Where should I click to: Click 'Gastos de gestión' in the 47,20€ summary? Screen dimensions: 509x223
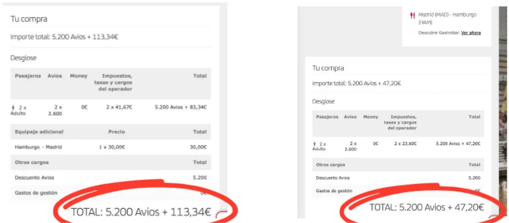pos(334,191)
